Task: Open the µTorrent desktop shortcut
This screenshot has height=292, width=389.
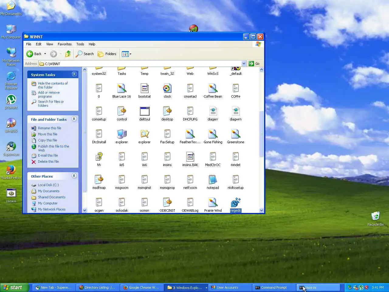Action: (x=11, y=102)
